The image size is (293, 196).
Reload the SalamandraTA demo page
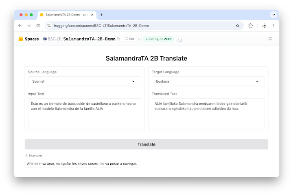tap(38, 26)
